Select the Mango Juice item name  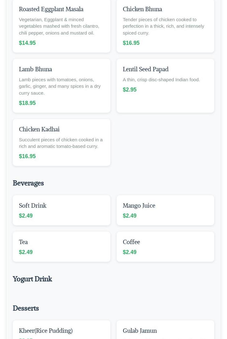click(x=139, y=205)
